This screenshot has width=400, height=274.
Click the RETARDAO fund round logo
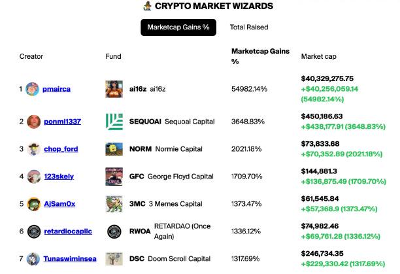tap(114, 231)
